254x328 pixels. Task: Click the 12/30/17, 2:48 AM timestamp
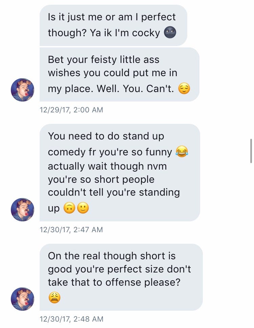[71, 319]
